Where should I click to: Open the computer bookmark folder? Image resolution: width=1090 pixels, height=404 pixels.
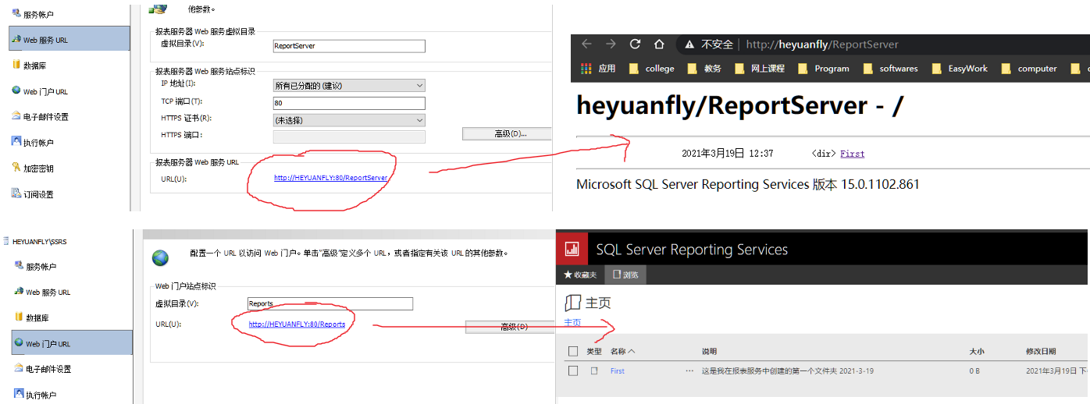pos(1029,69)
